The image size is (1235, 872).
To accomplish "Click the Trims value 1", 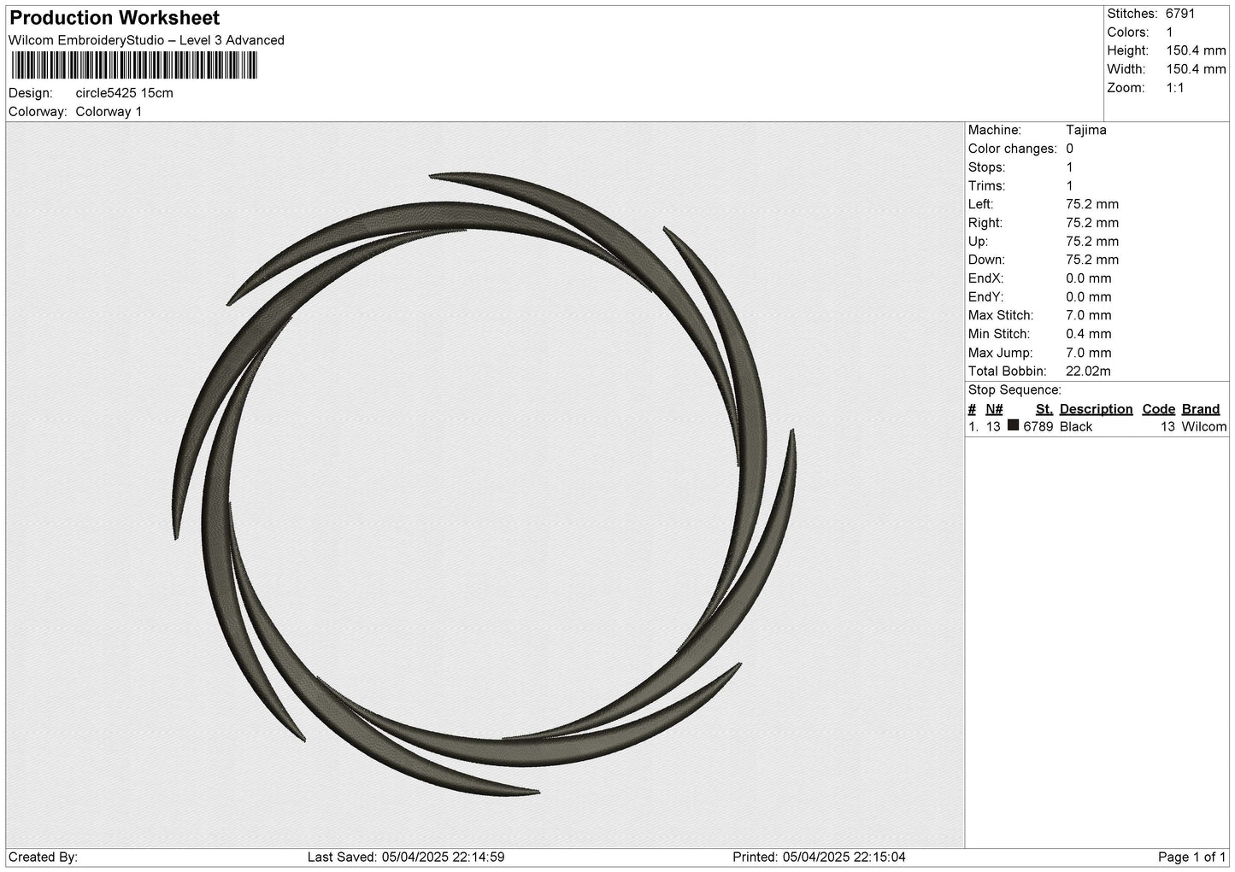I will coord(1069,186).
